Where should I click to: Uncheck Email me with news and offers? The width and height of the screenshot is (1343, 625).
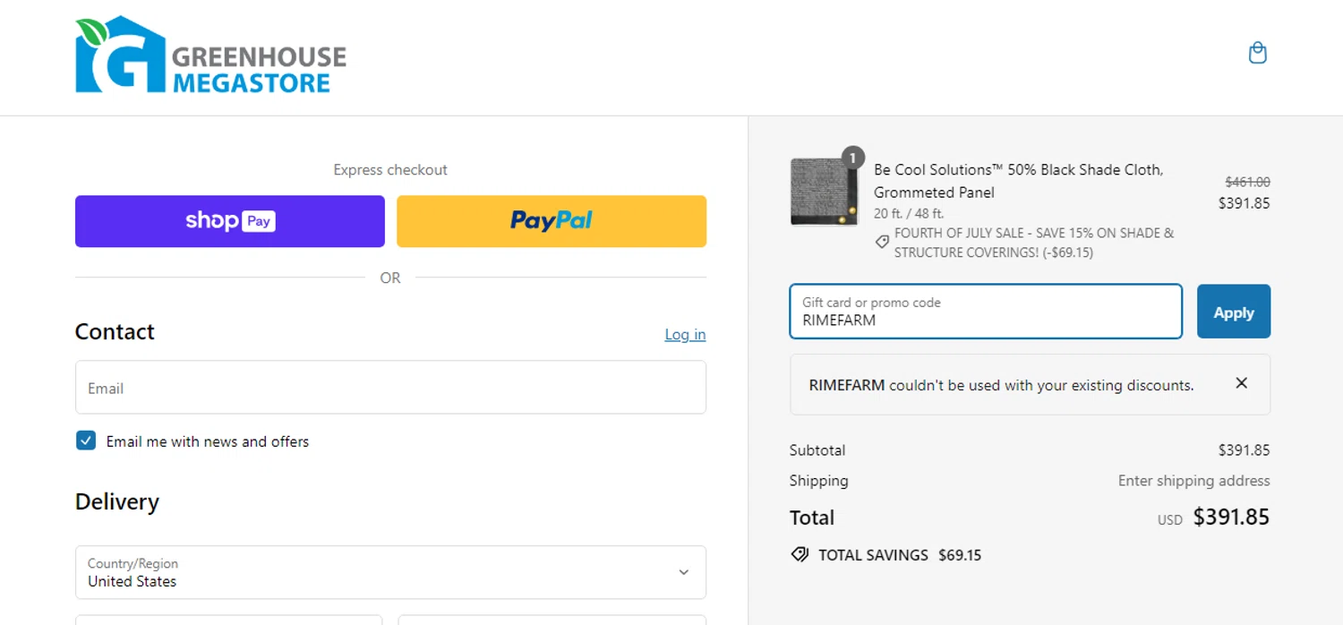86,441
